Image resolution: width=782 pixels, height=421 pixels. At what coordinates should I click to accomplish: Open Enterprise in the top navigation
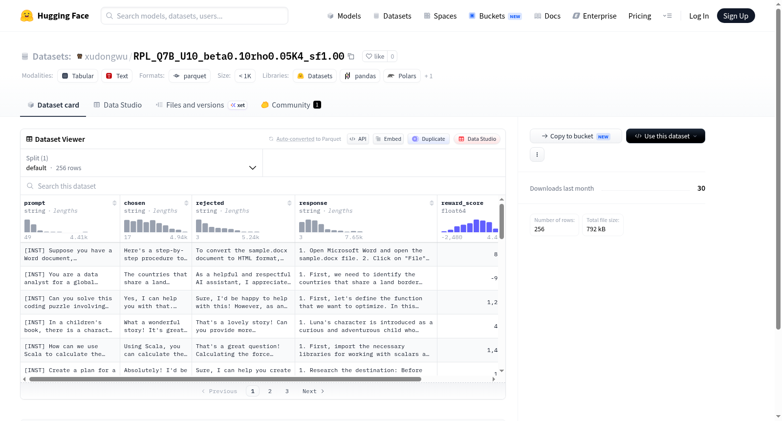(x=594, y=16)
